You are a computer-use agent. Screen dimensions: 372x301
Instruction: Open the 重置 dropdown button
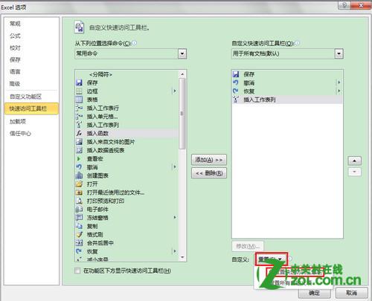pyautogui.click(x=272, y=259)
